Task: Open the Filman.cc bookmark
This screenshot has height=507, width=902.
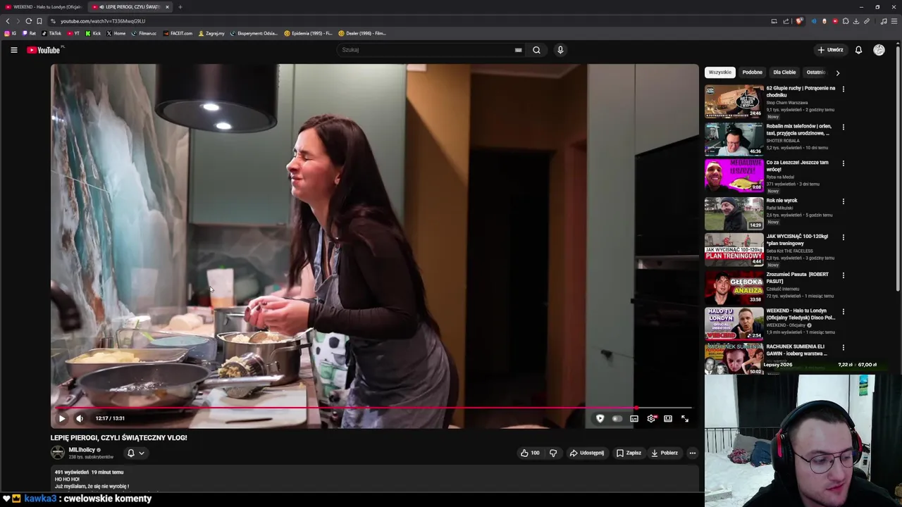Action: click(x=144, y=33)
